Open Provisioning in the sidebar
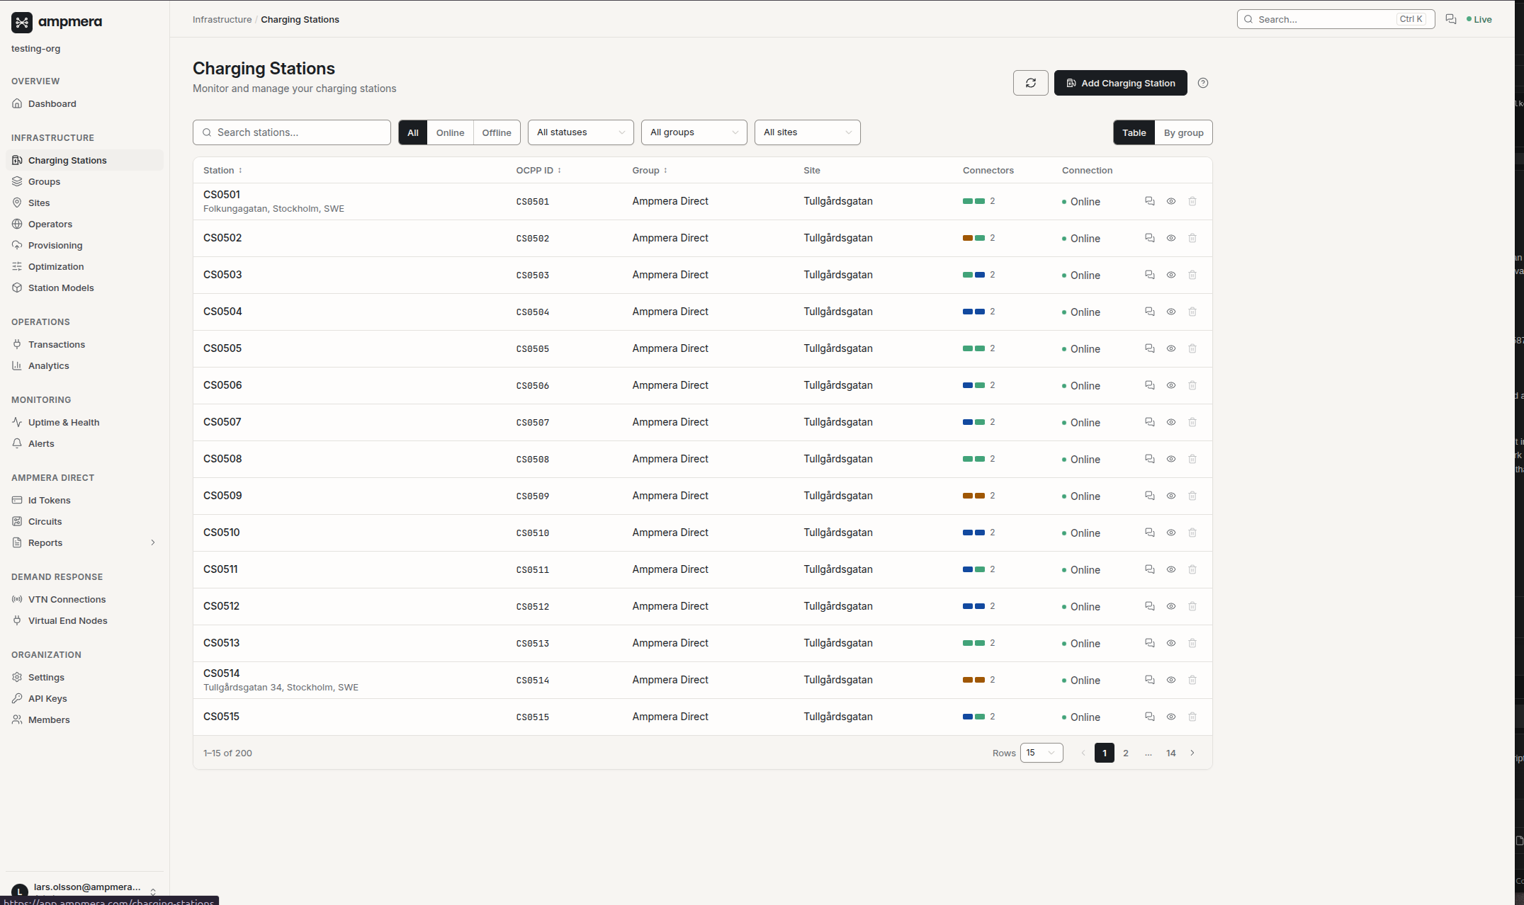The width and height of the screenshot is (1524, 905). point(84,245)
